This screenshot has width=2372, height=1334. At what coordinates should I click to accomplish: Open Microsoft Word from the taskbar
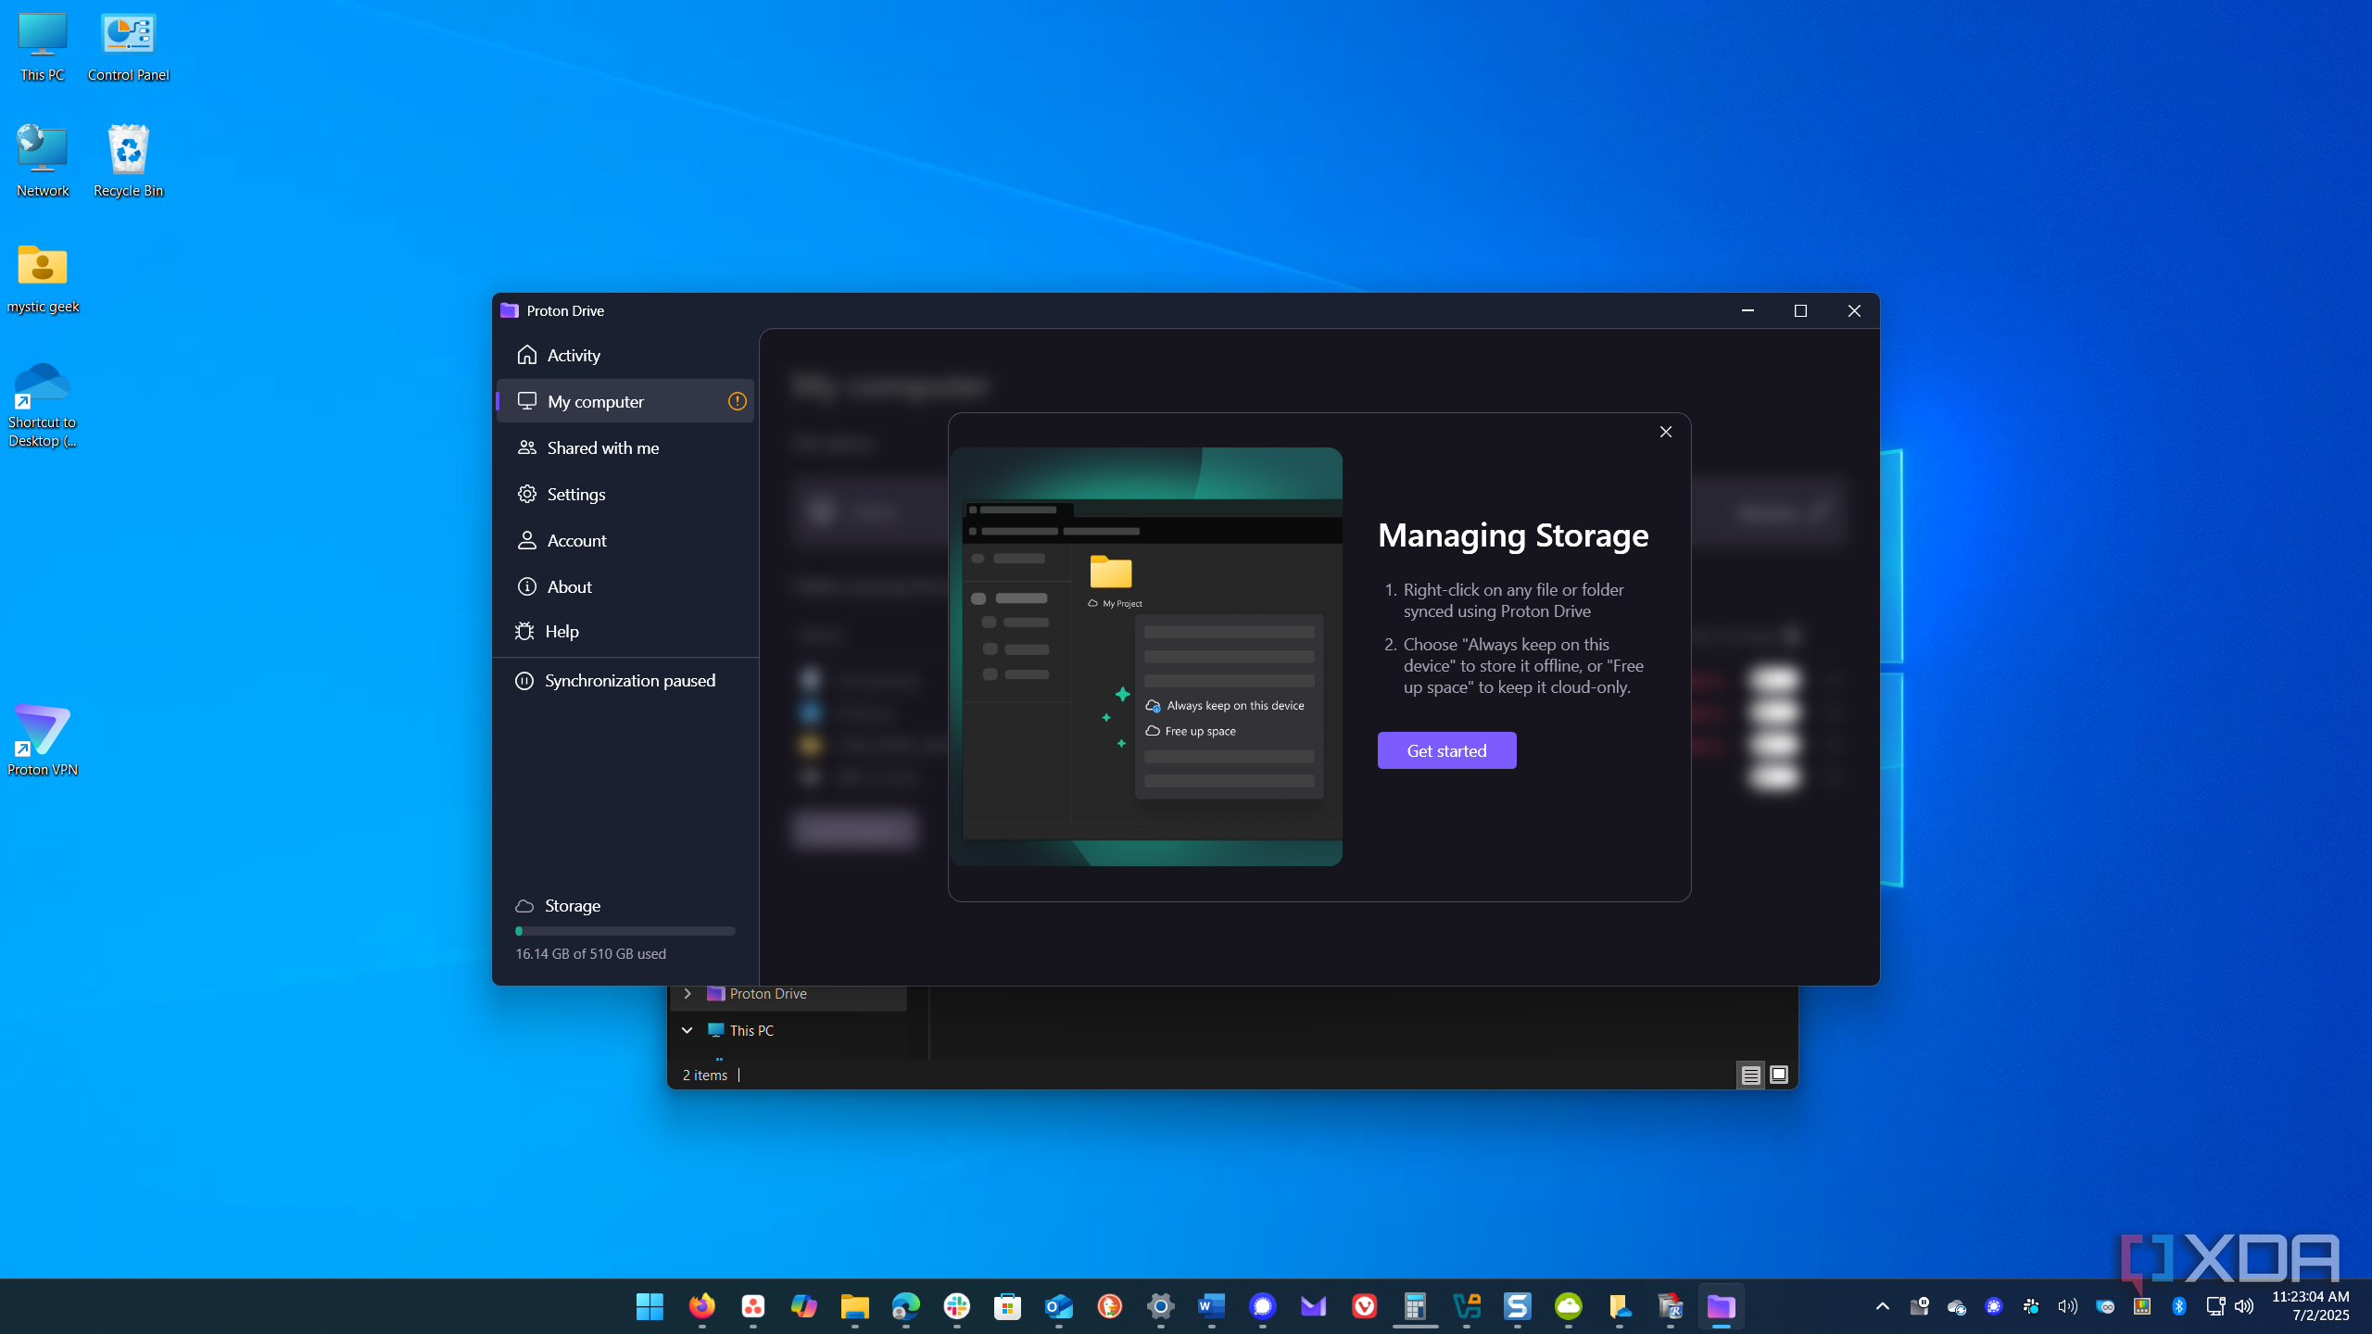[x=1211, y=1306]
